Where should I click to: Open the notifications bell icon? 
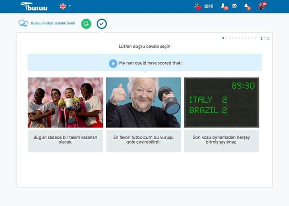click(x=247, y=6)
